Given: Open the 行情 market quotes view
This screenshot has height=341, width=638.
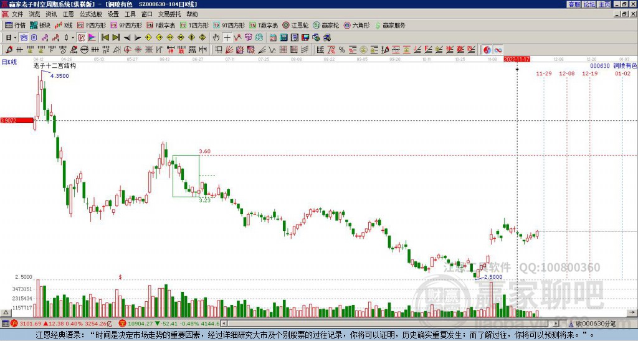Looking at the screenshot, I should click(16, 26).
